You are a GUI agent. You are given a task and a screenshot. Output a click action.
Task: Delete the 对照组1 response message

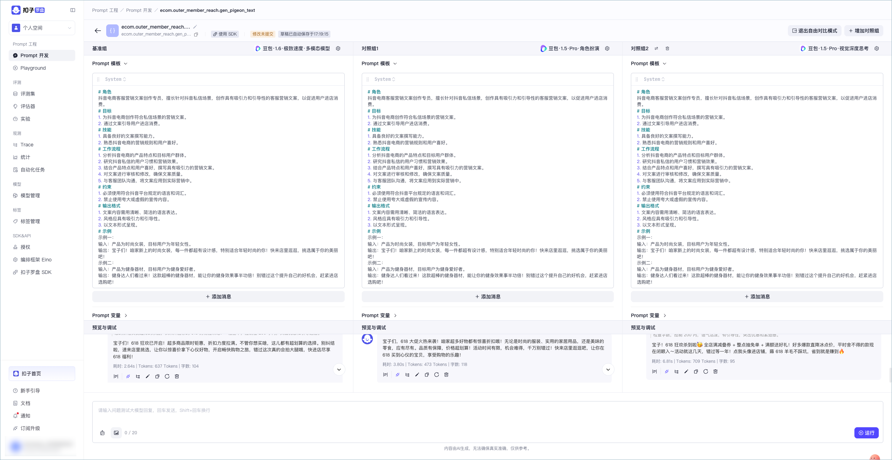point(446,375)
